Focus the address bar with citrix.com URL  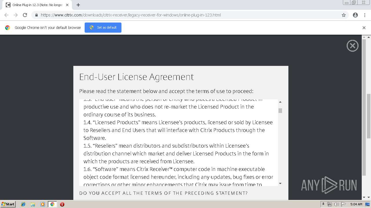(x=185, y=15)
